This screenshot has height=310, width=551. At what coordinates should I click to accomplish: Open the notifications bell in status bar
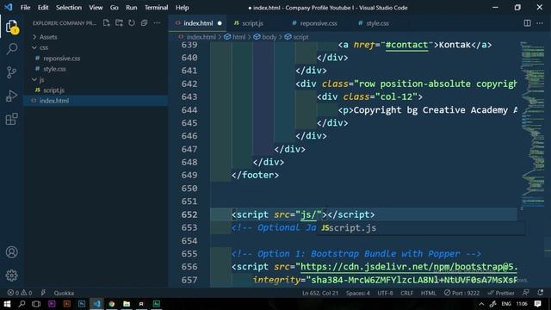[x=540, y=293]
